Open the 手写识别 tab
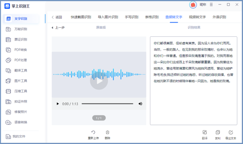The image size is (243, 144). (132, 17)
